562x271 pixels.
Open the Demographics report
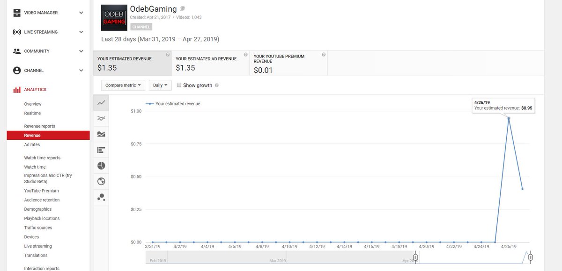[38, 209]
